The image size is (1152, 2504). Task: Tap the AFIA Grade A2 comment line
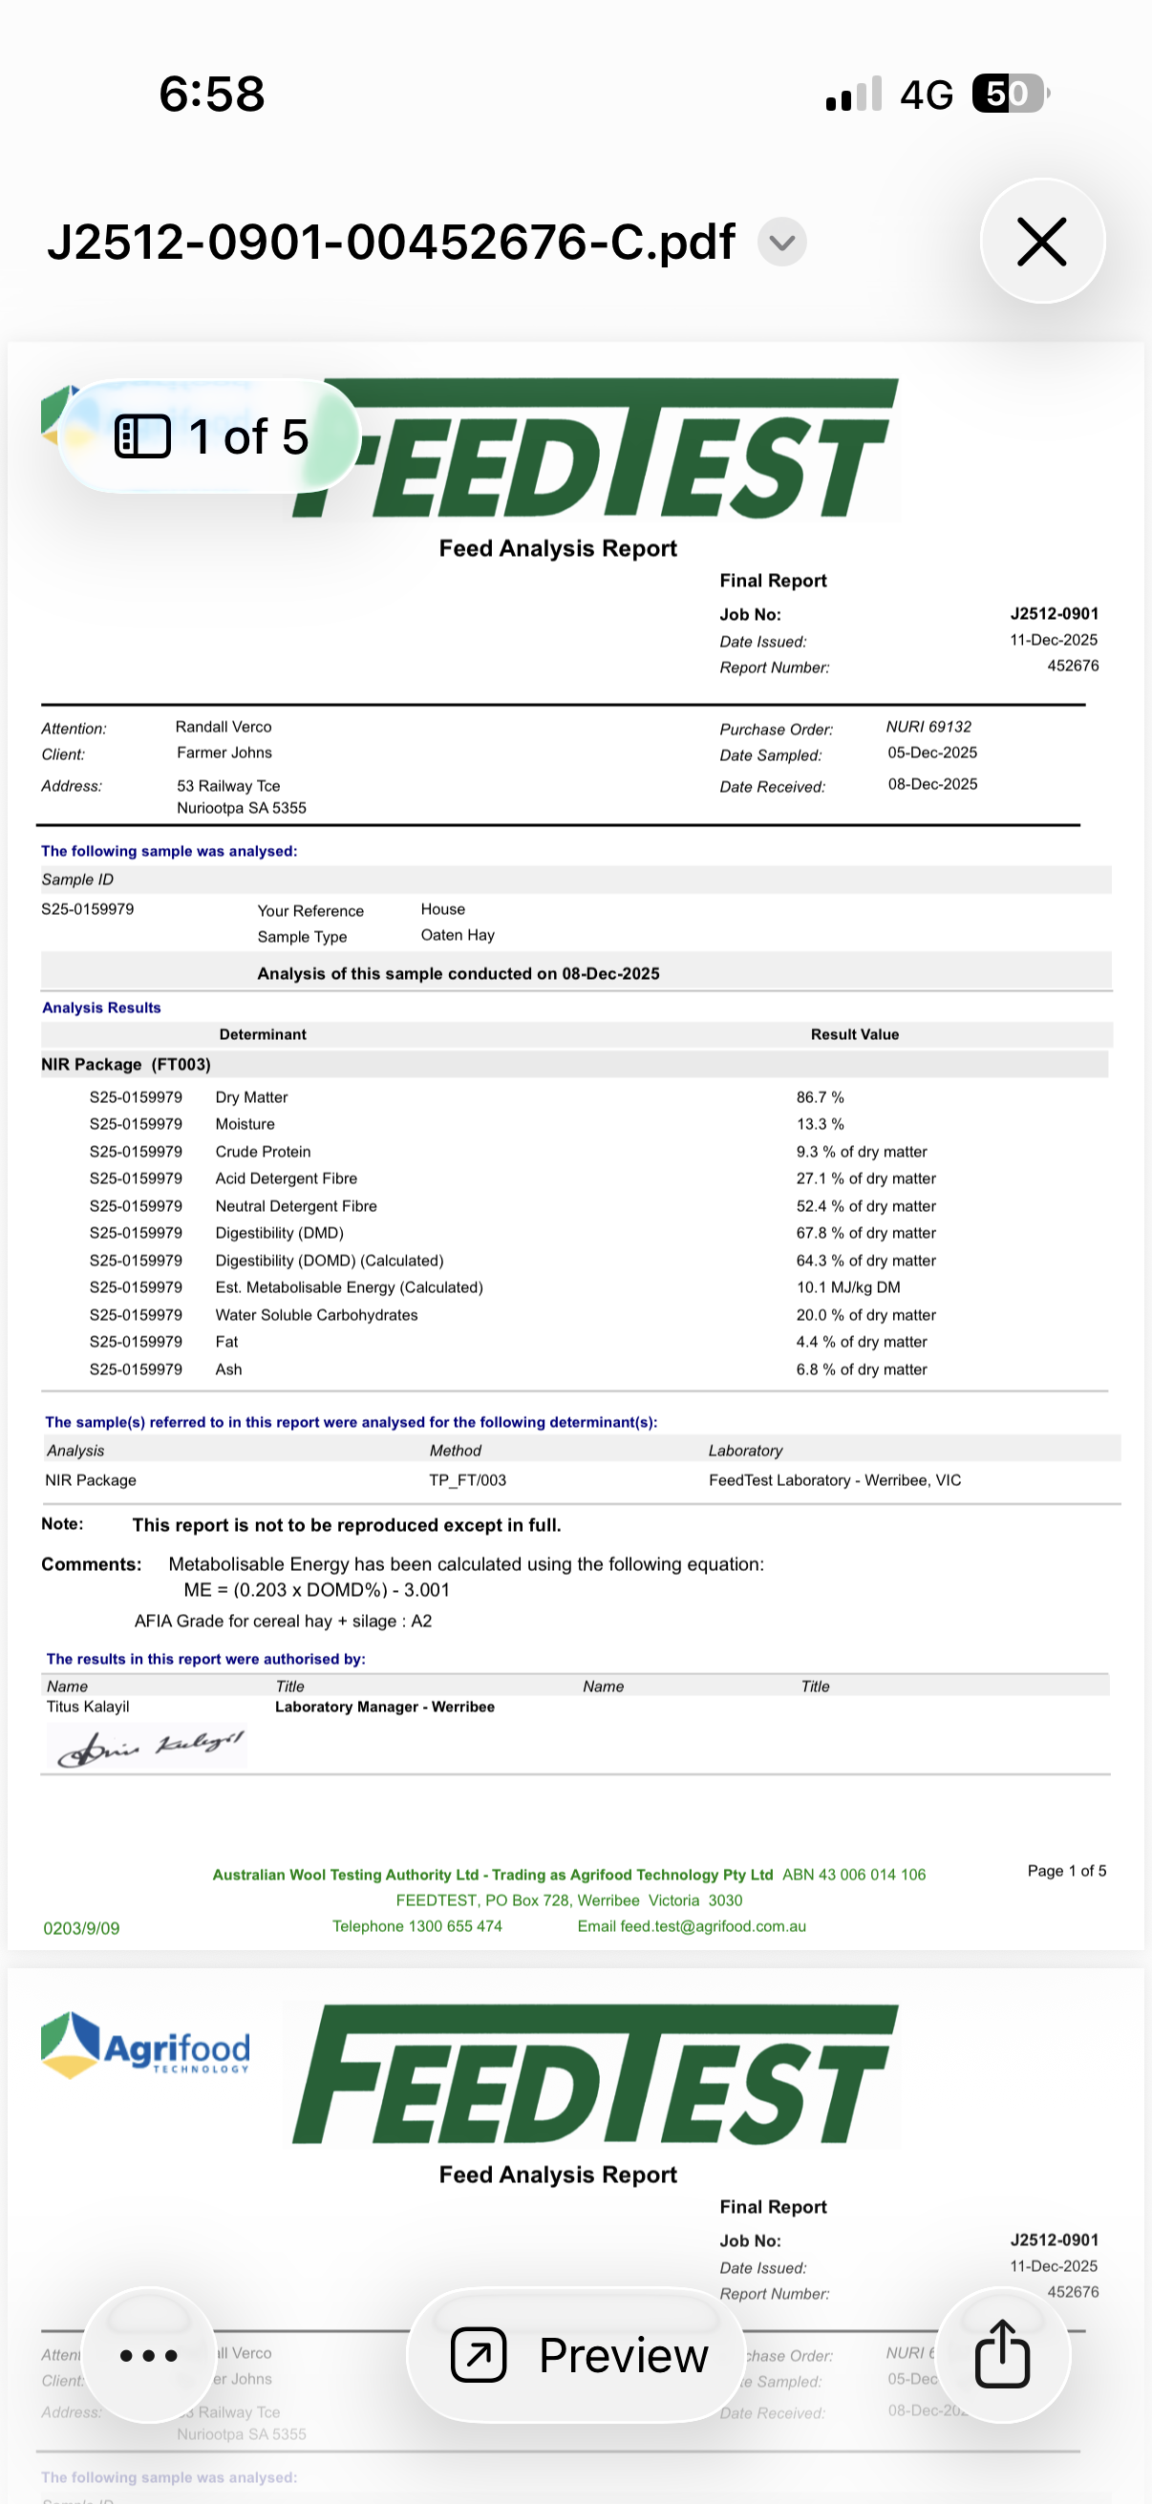tap(283, 1621)
